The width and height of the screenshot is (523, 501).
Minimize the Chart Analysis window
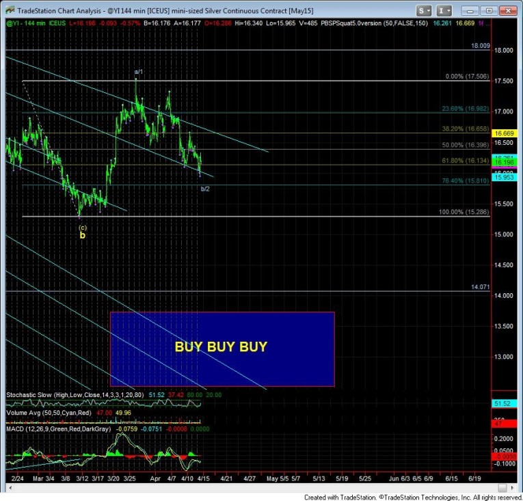click(470, 11)
